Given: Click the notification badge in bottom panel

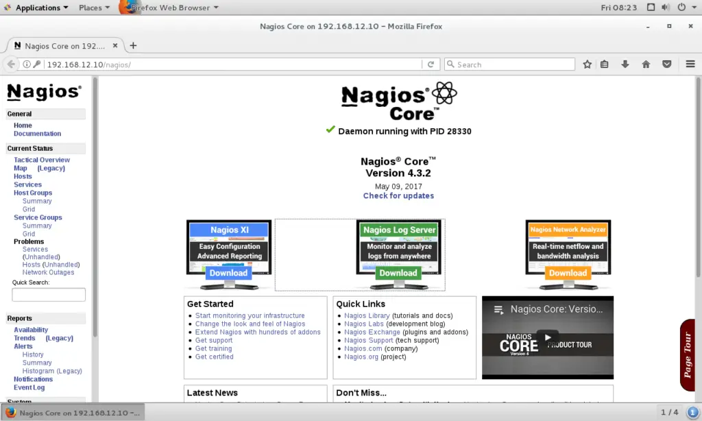Looking at the screenshot, I should coord(692,412).
